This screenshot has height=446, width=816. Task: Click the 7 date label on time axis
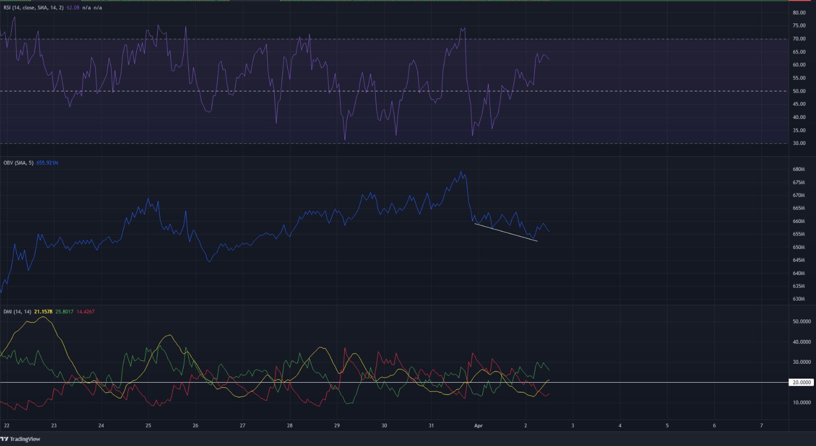pyautogui.click(x=761, y=425)
